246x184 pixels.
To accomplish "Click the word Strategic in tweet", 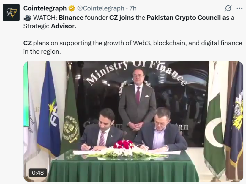I will (x=37, y=26).
